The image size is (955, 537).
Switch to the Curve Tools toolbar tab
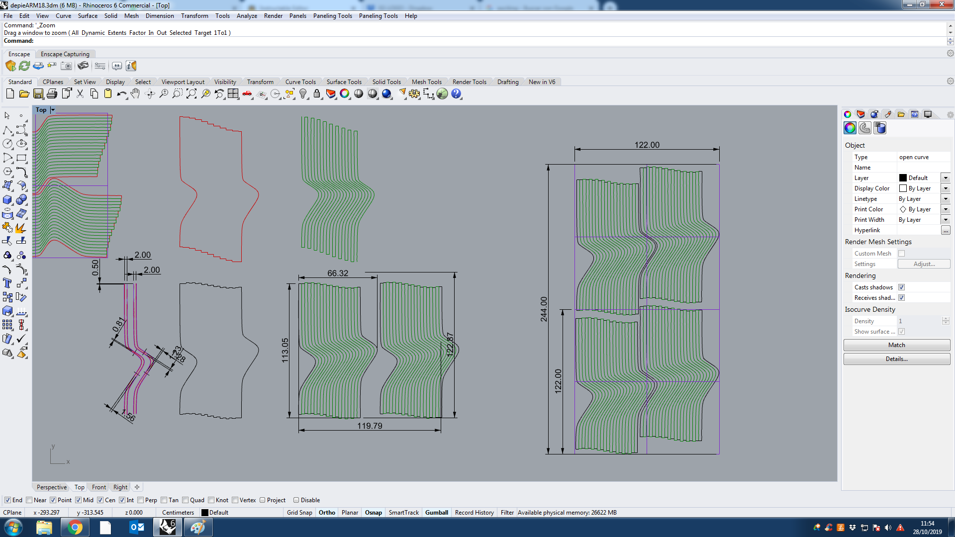tap(300, 82)
